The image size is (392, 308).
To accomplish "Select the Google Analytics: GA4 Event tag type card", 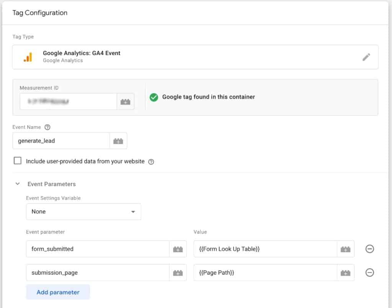I will tap(195, 57).
